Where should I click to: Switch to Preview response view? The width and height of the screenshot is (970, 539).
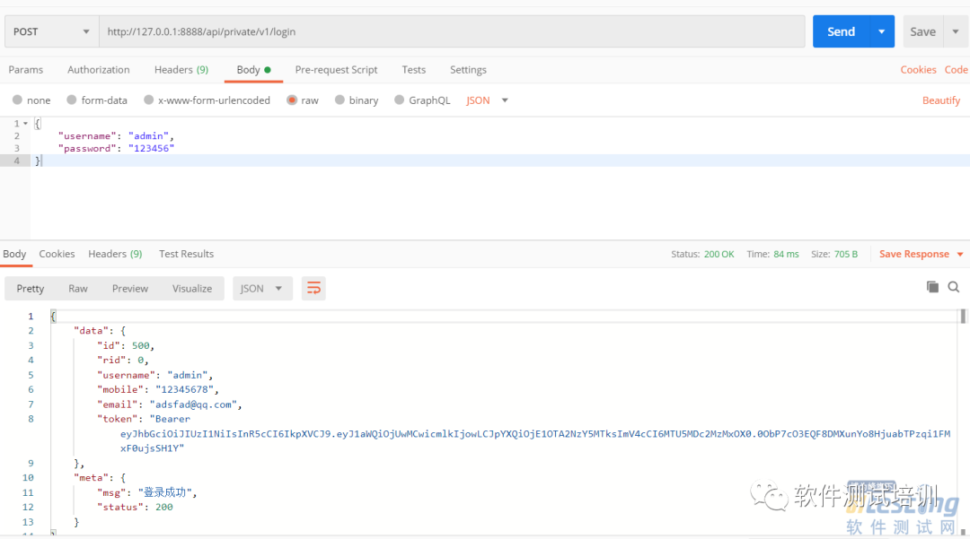[x=130, y=288]
